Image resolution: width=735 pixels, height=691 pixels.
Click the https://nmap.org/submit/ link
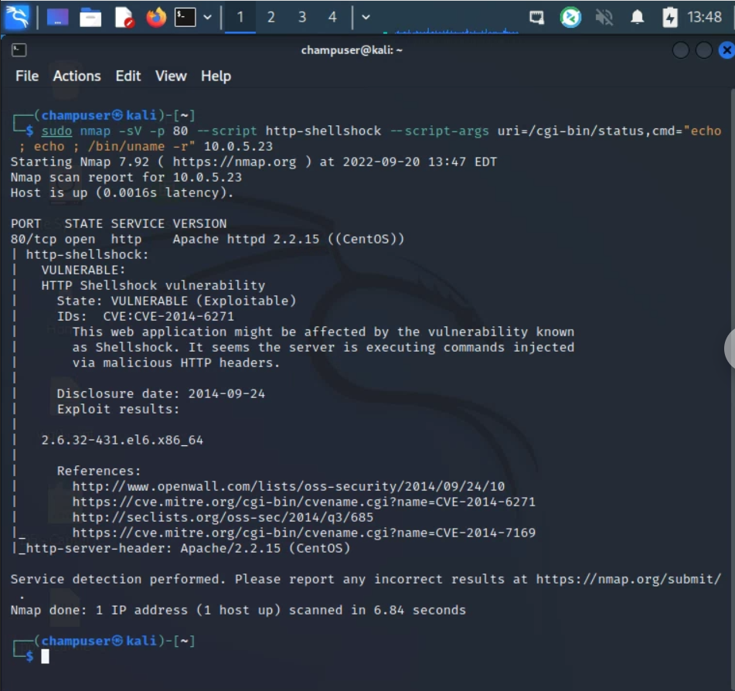click(628, 579)
